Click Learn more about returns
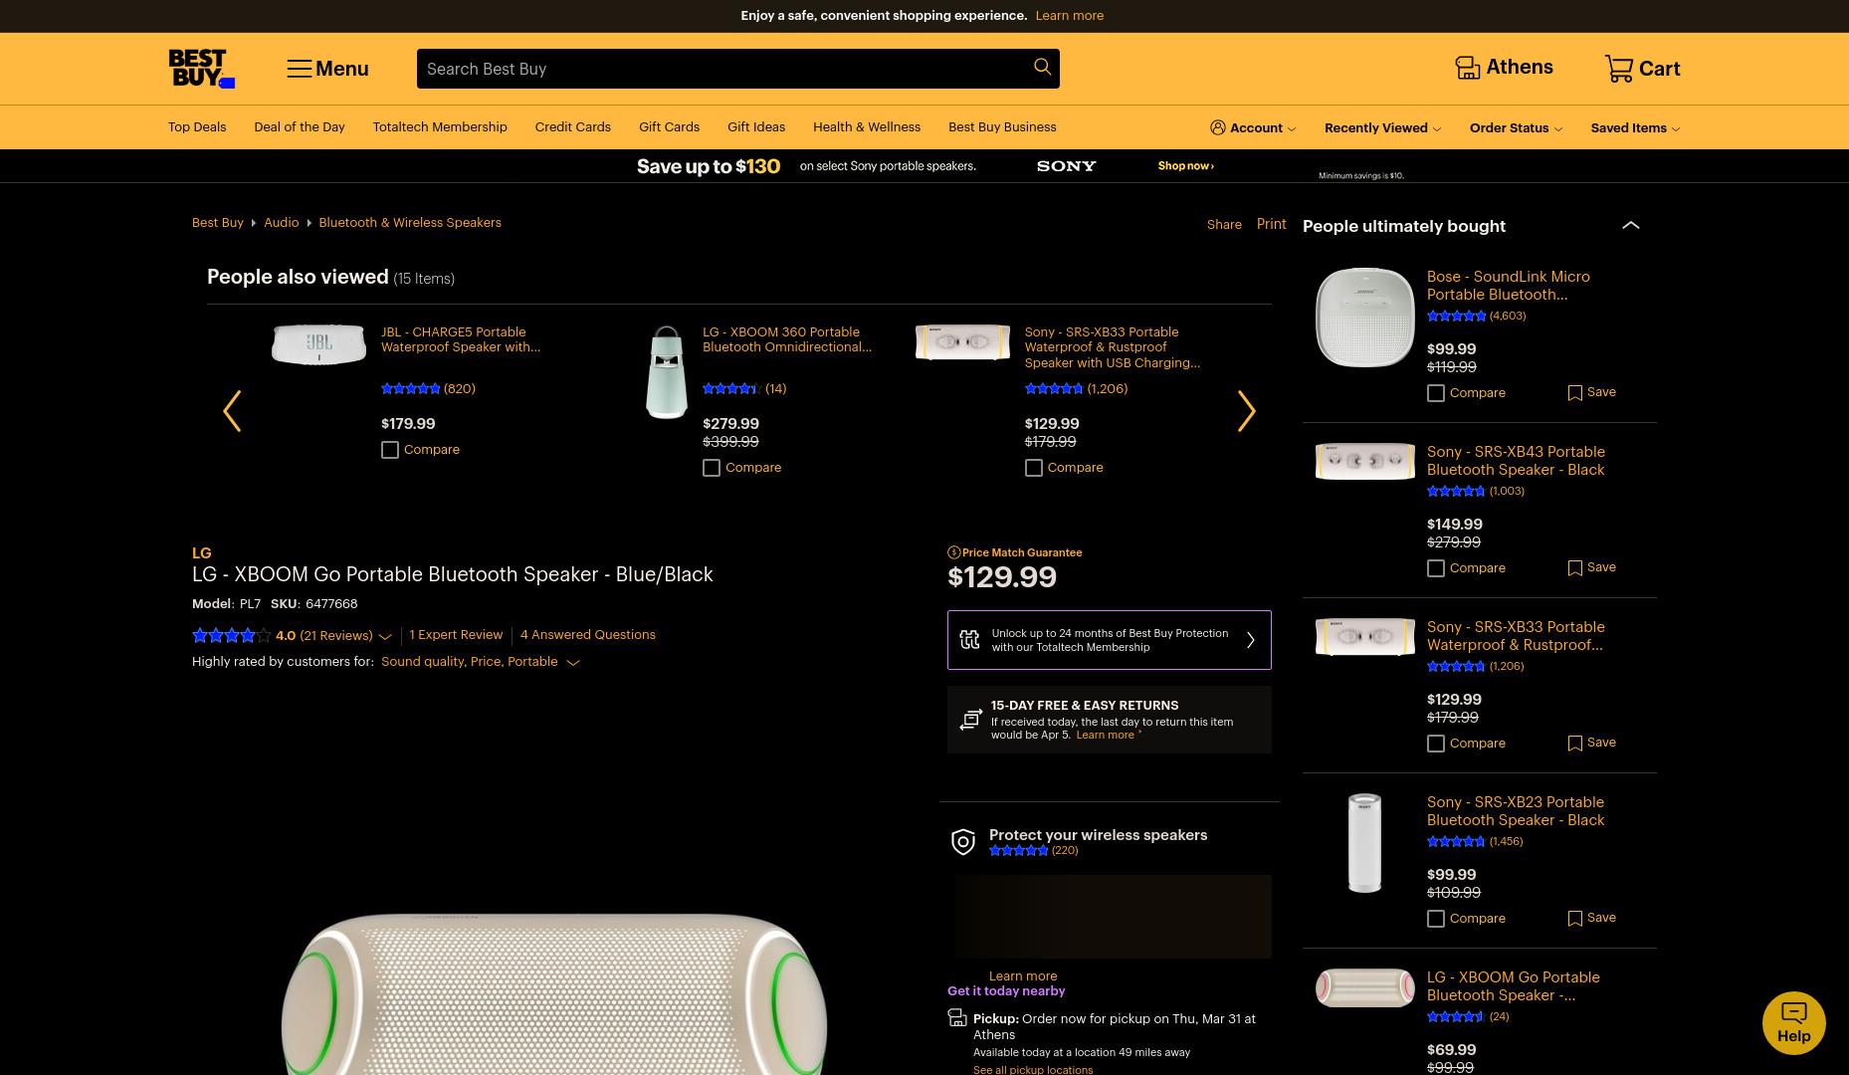 click(x=1105, y=735)
